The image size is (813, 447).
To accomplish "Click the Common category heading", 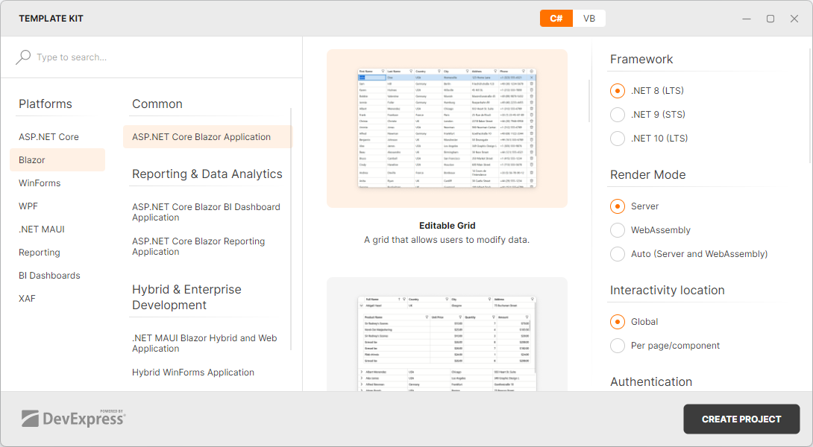I will [157, 104].
